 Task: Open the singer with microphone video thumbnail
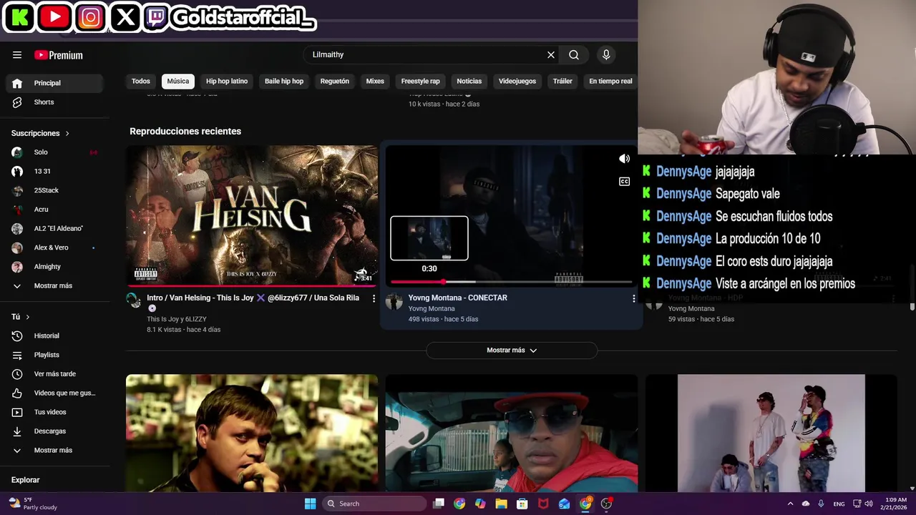pos(252,433)
